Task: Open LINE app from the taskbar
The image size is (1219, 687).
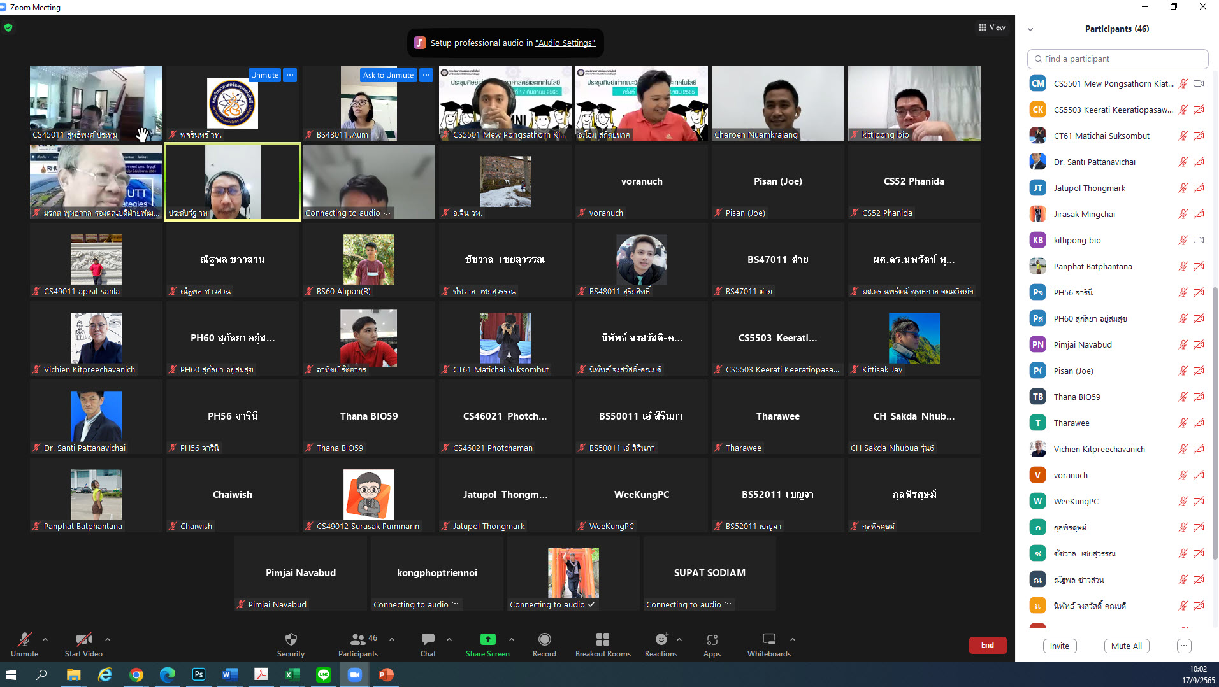Action: pyautogui.click(x=324, y=674)
